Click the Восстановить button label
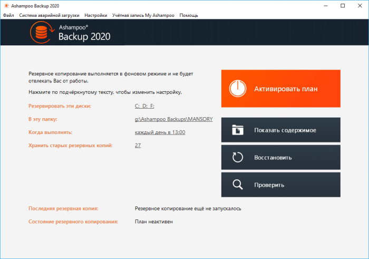 pyautogui.click(x=273, y=158)
